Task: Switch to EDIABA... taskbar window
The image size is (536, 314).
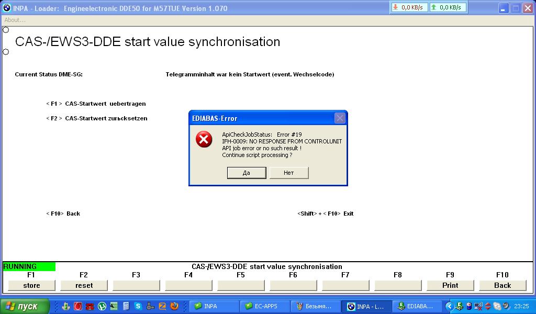Action: pyautogui.click(x=417, y=306)
